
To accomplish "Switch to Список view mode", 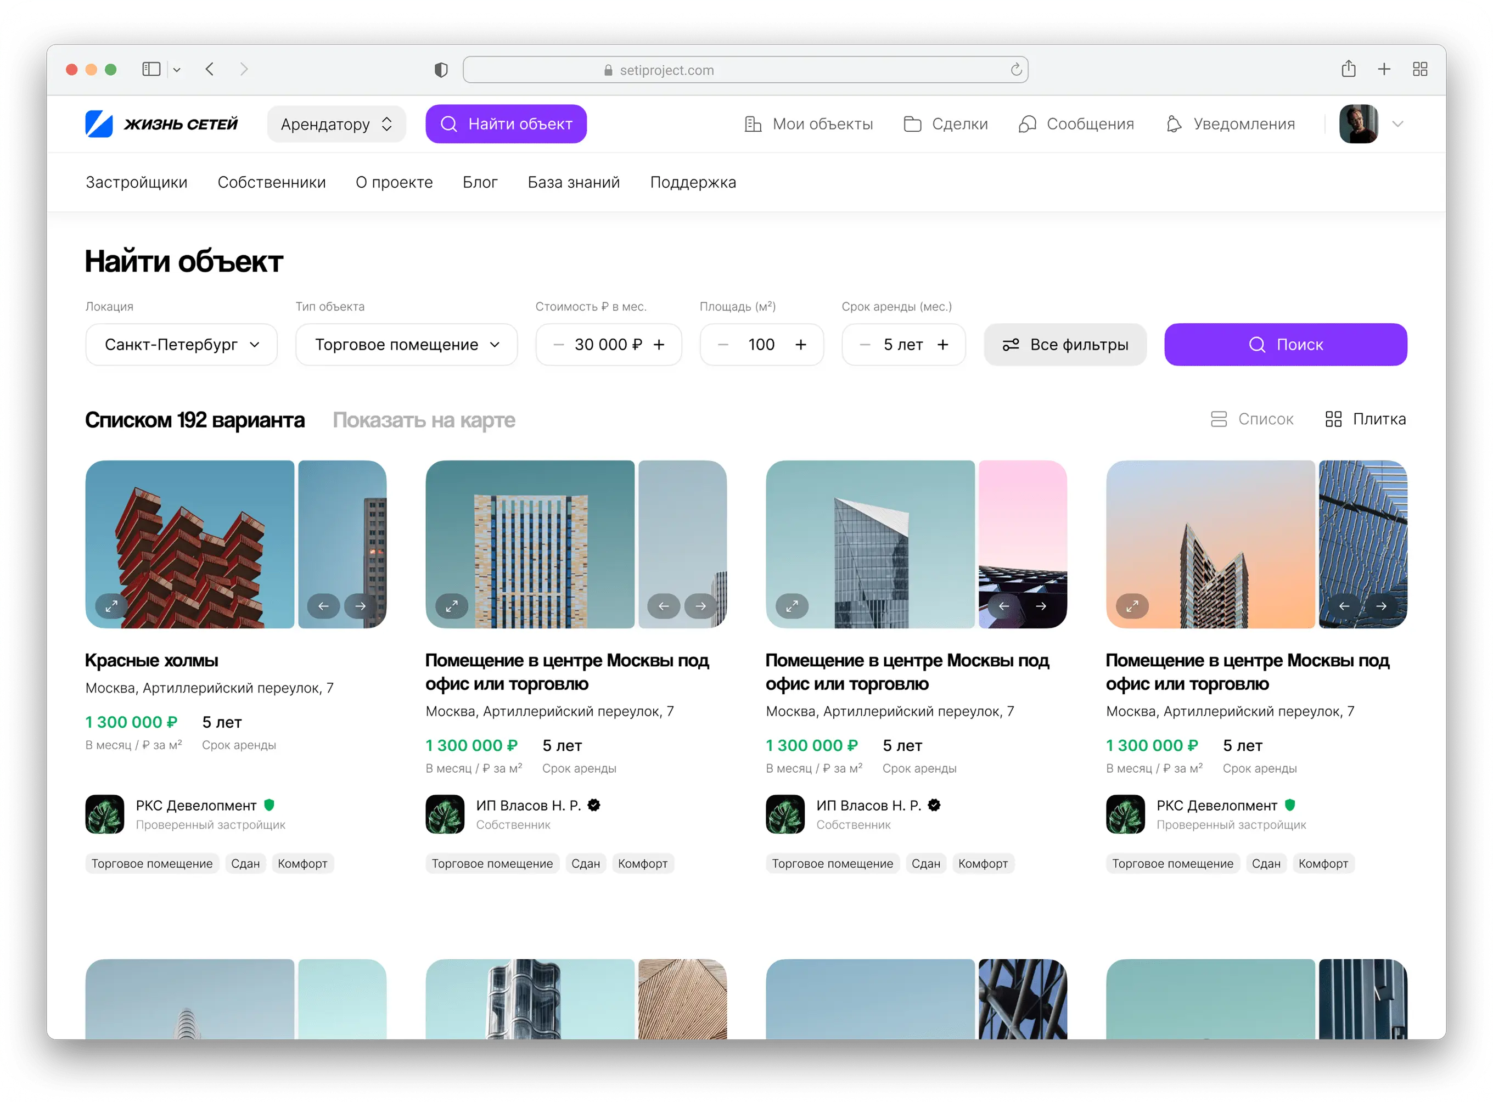I will coord(1251,419).
